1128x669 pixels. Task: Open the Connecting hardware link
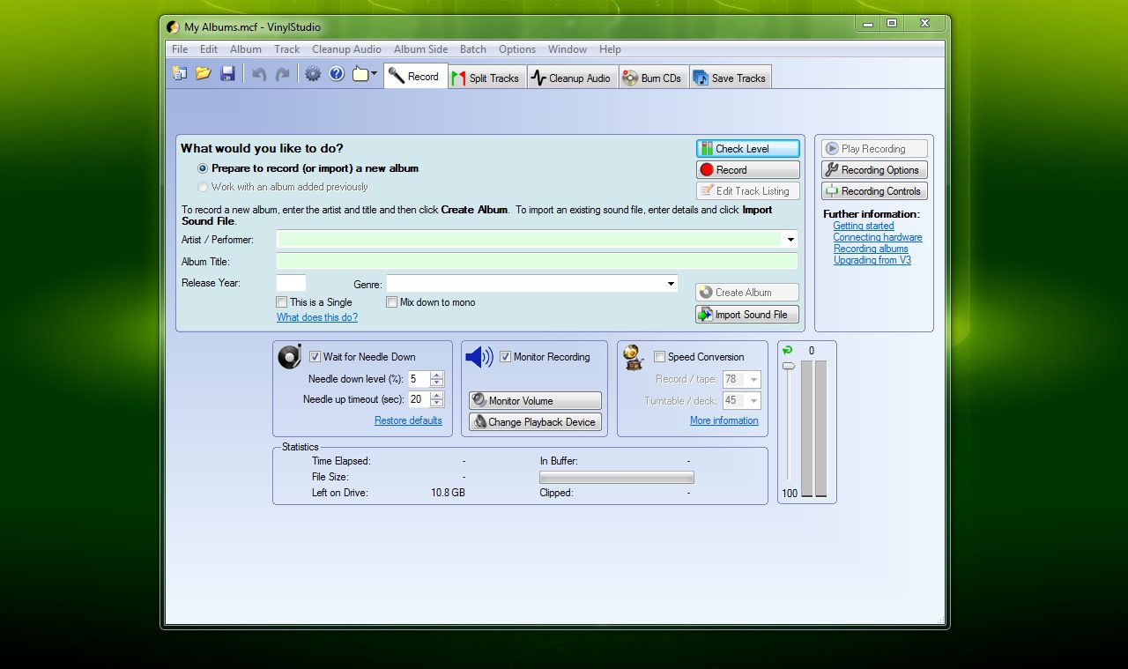[878, 237]
